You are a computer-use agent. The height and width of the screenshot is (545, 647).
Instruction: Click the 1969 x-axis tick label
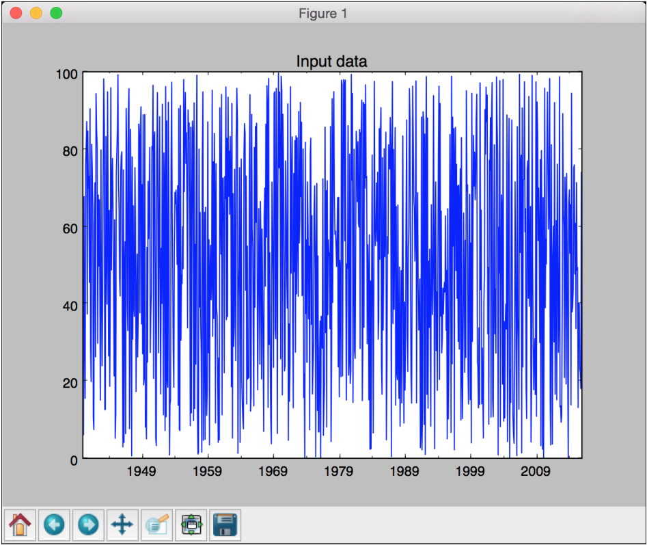tap(273, 471)
